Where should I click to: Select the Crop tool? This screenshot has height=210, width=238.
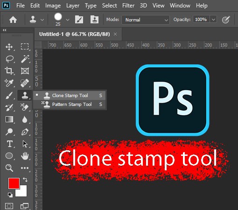[x=9, y=71]
